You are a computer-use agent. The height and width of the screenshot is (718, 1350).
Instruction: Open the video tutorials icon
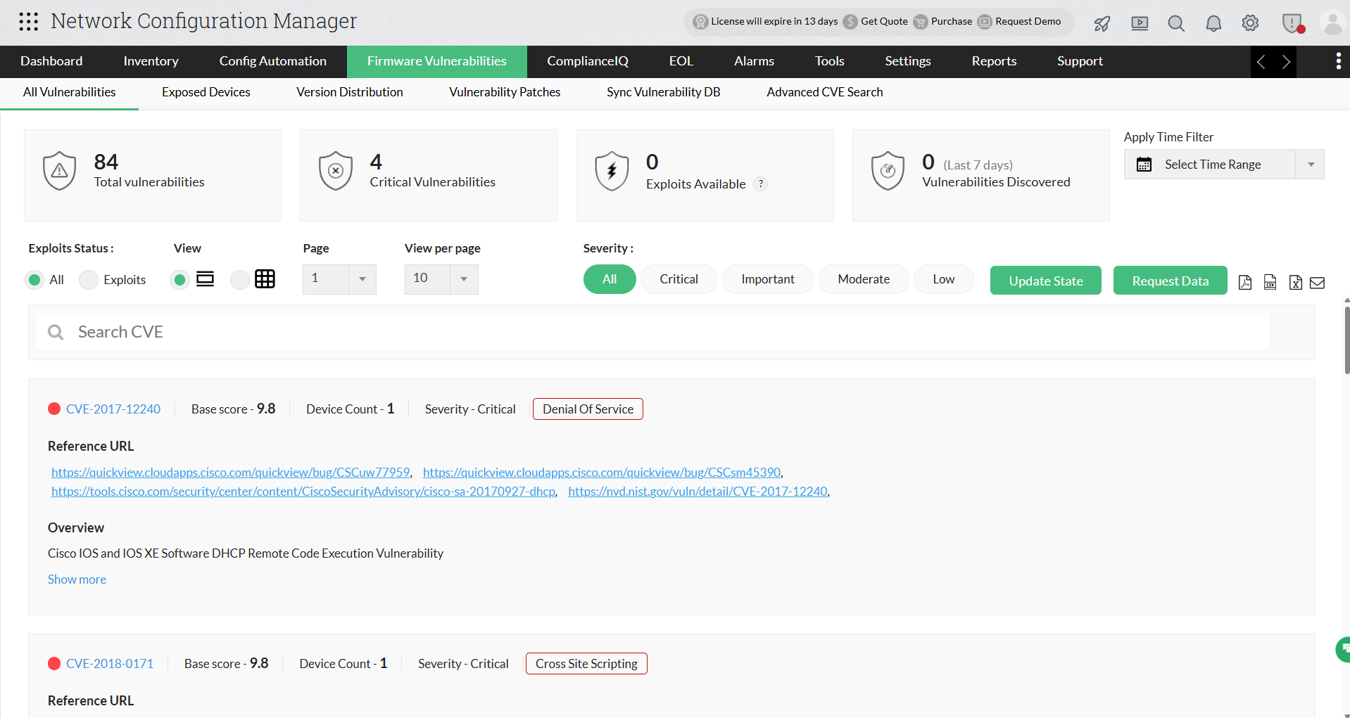(1139, 23)
